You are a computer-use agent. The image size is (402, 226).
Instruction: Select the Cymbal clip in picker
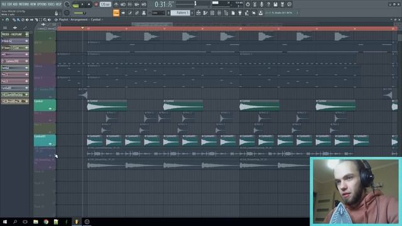click(x=14, y=68)
